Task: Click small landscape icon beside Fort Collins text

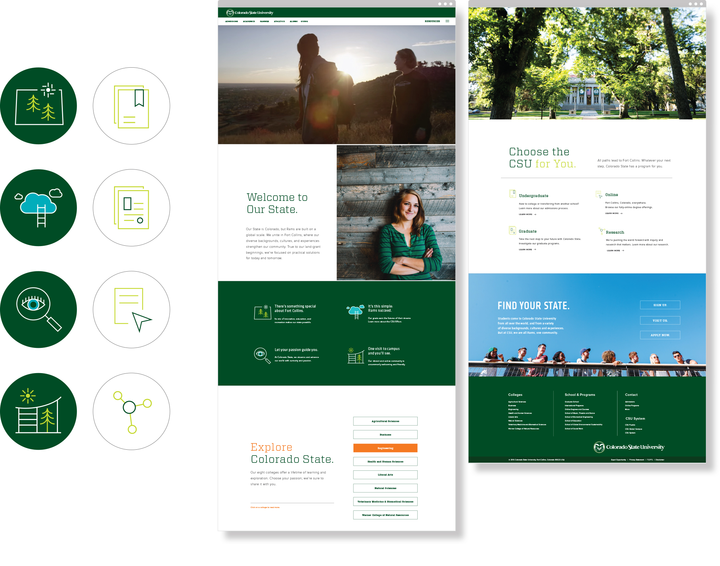Action: pyautogui.click(x=263, y=313)
